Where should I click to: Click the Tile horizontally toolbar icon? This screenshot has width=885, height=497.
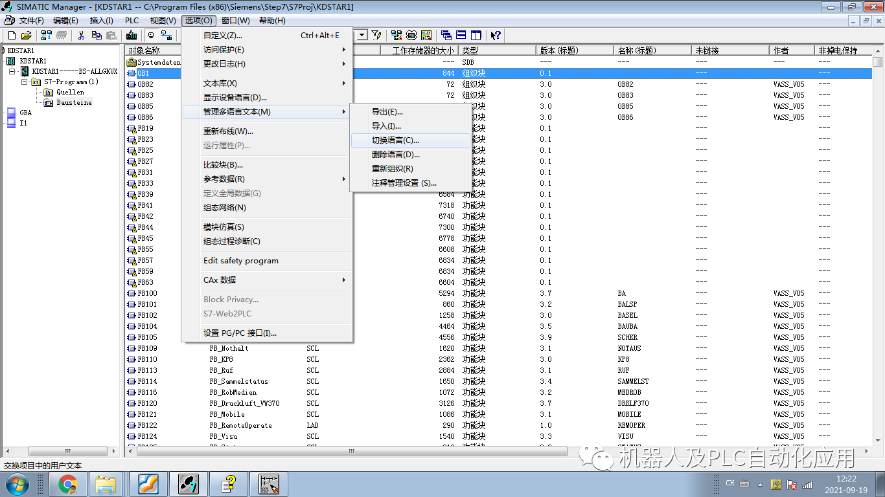pyautogui.click(x=461, y=35)
